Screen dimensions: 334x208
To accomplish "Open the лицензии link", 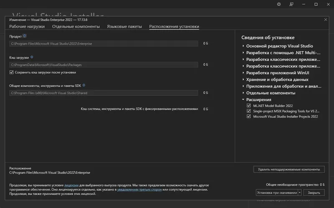I will click(x=71, y=185).
